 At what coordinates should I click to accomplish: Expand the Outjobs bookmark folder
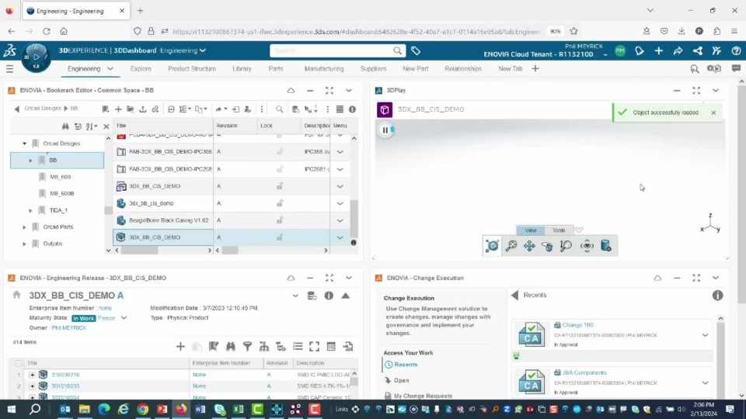point(24,244)
